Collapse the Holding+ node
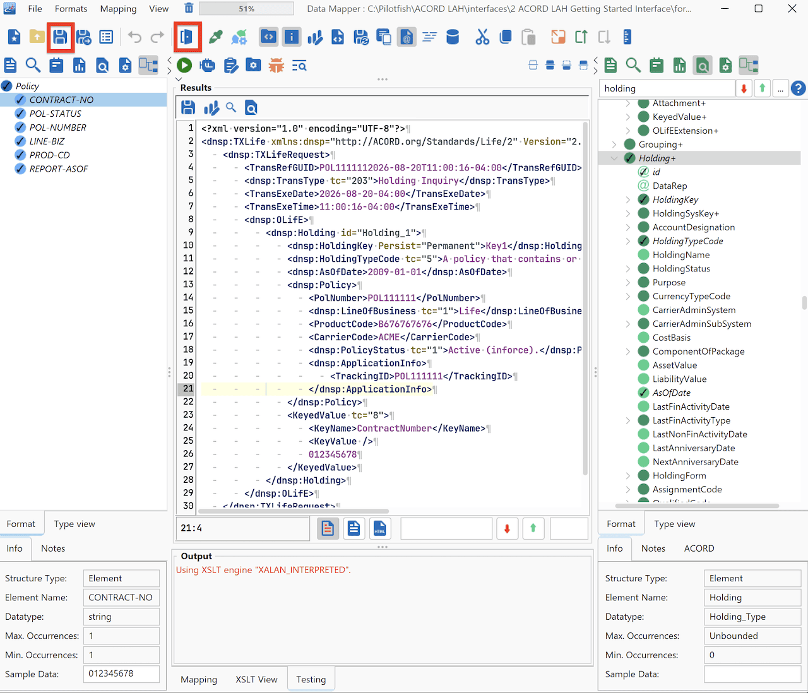Viewport: 808px width, 693px height. tap(614, 158)
